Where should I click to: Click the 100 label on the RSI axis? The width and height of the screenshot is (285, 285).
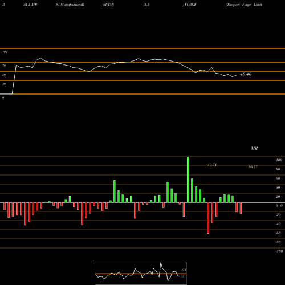tap(5, 52)
